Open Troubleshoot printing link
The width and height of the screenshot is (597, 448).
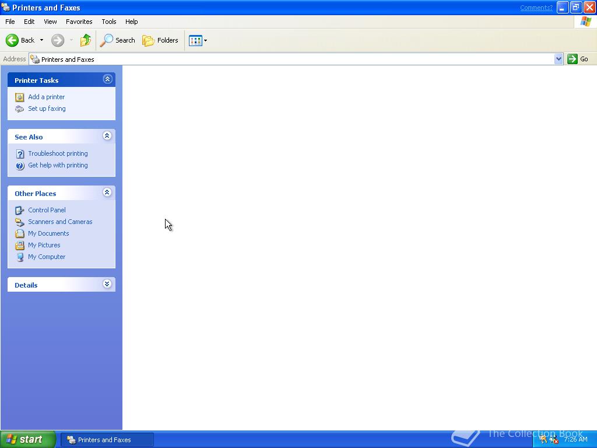58,153
